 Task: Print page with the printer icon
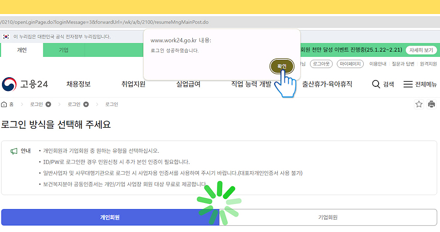[431, 104]
